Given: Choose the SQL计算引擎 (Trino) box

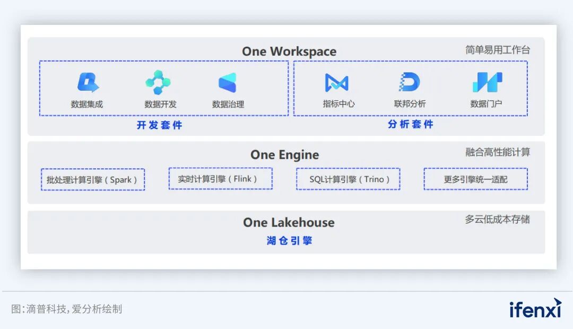Looking at the screenshot, I should click(348, 179).
